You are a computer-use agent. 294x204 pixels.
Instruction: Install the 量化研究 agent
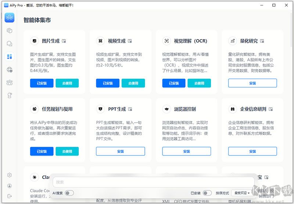click(252, 83)
